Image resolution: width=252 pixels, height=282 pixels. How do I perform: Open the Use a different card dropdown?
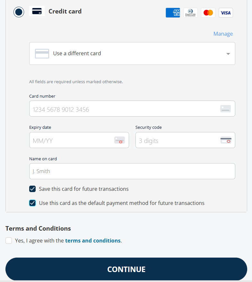(x=132, y=54)
